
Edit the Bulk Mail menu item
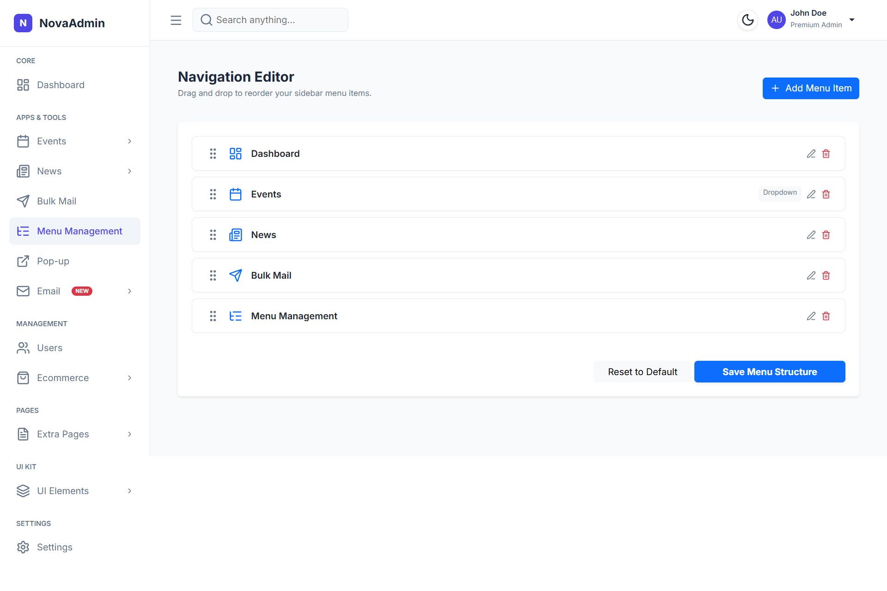coord(811,275)
